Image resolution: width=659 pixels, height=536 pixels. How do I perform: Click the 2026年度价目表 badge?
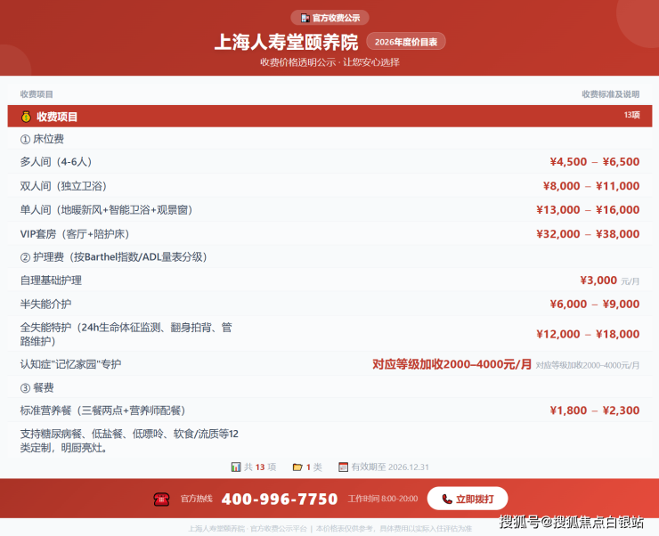point(406,42)
